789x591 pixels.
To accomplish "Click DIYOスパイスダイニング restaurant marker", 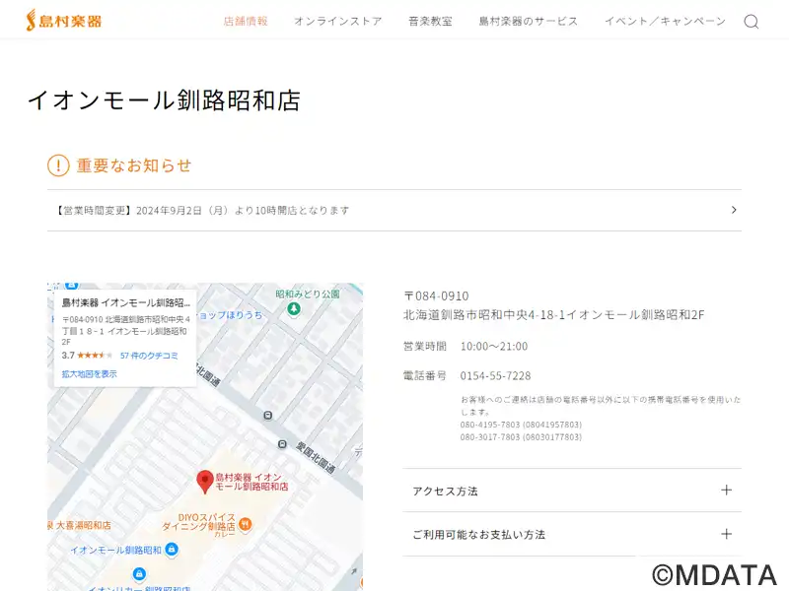I will [245, 524].
